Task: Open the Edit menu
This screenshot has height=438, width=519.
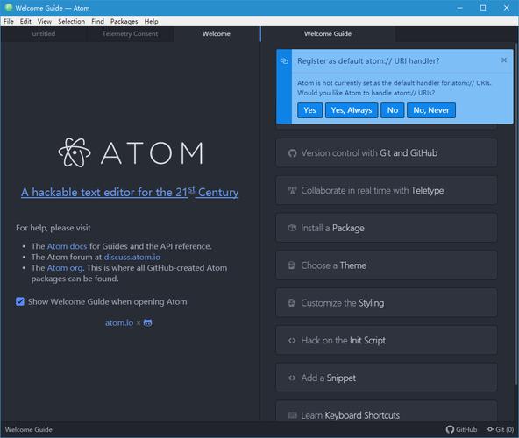Action: (25, 21)
